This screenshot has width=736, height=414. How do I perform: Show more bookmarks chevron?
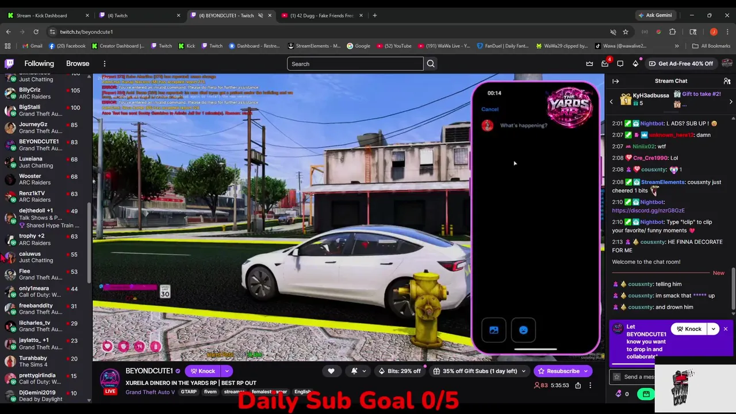[677, 46]
